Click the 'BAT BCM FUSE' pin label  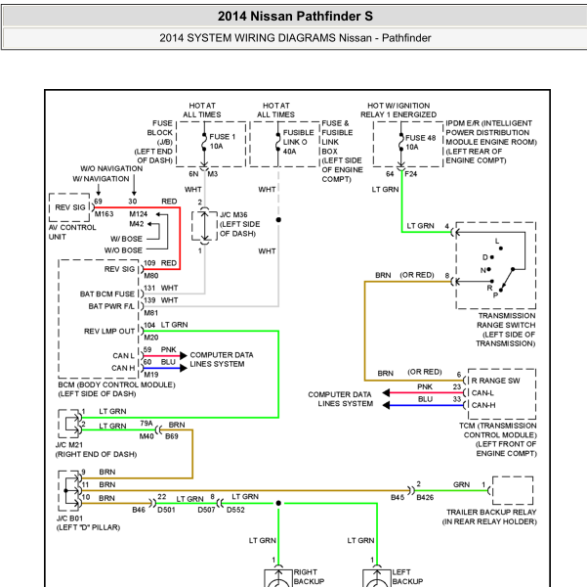click(x=106, y=293)
